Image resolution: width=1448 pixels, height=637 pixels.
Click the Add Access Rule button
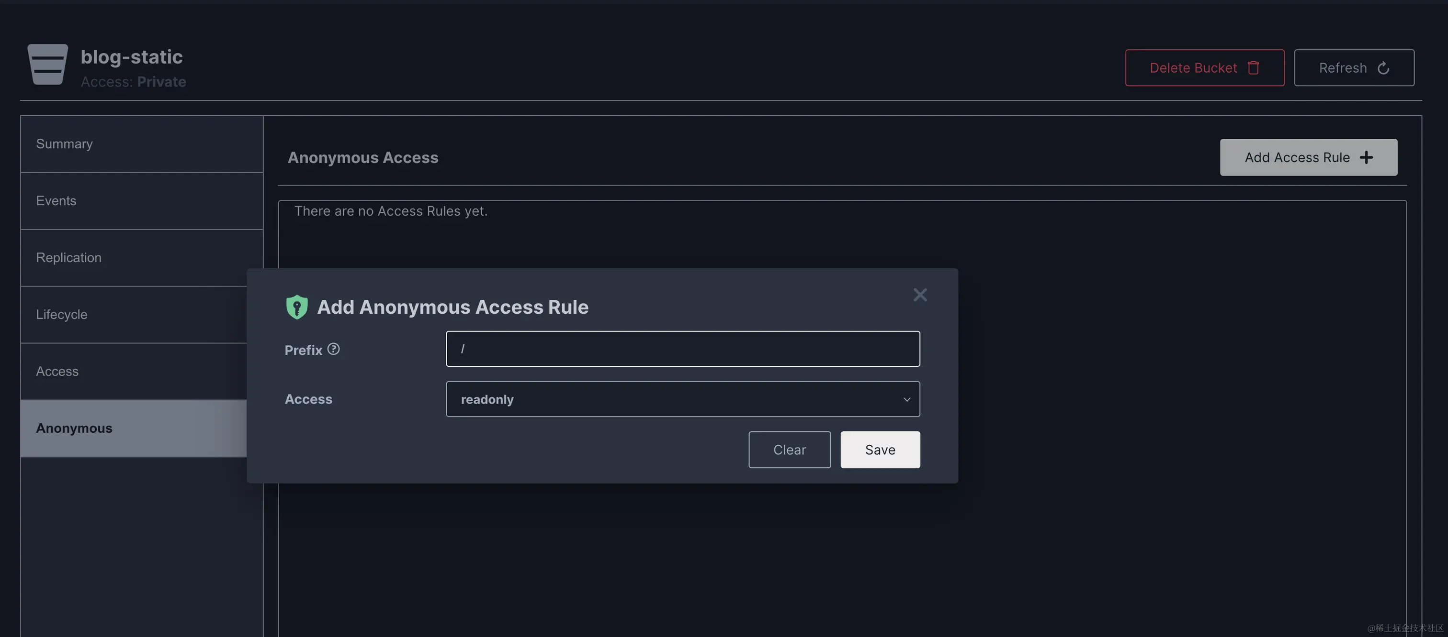[1309, 158]
